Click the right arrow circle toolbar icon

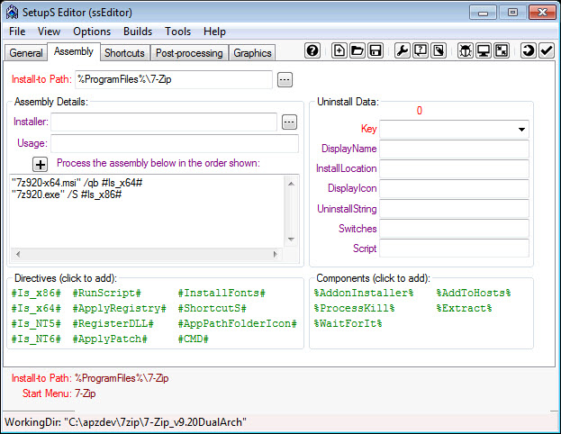528,50
